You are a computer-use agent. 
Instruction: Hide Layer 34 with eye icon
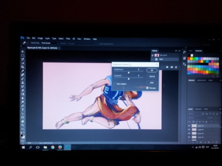tap(189, 129)
